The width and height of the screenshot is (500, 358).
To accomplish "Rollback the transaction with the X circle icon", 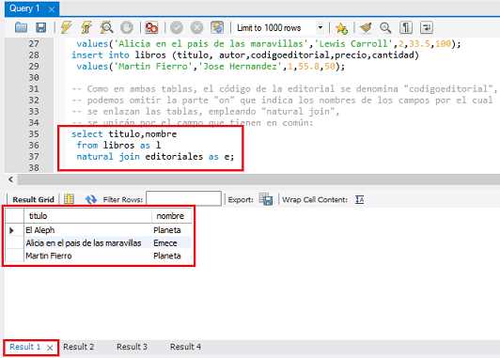I will [x=196, y=28].
